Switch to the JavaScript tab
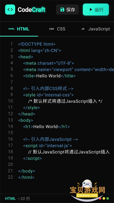 click(x=96, y=29)
